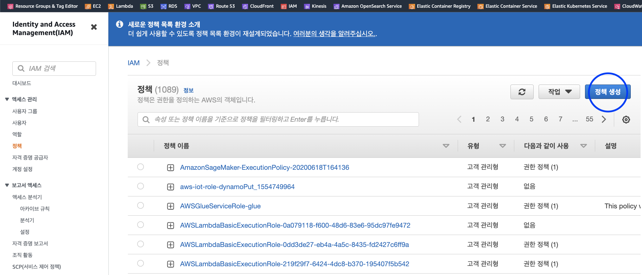Viewport: 642px width, 275px height.
Task: Click the 정보 link next to 정책 heading
Action: click(189, 90)
